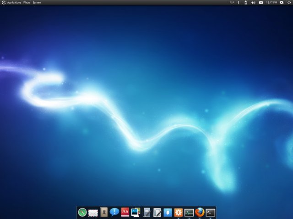Open the mail envelope app in the dock

93,213
